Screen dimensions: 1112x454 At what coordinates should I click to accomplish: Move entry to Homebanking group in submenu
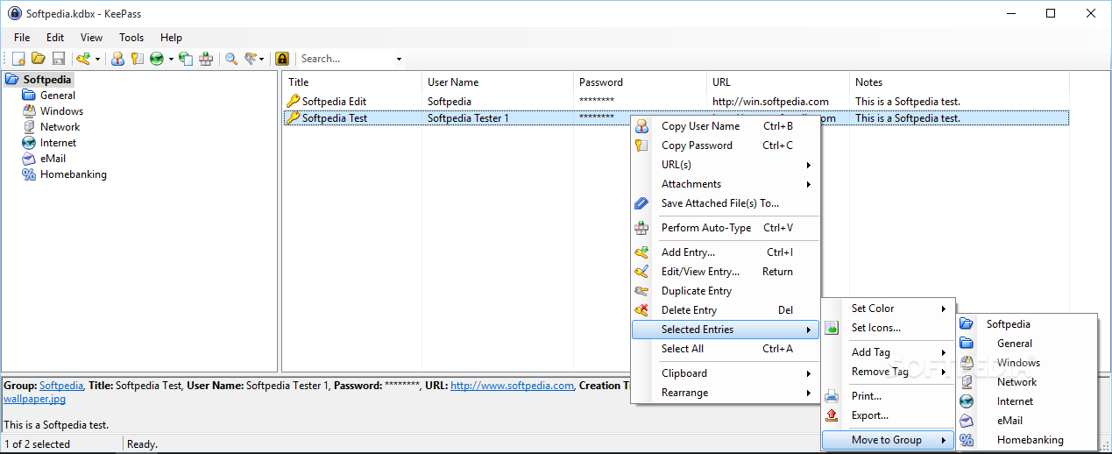coord(1026,440)
